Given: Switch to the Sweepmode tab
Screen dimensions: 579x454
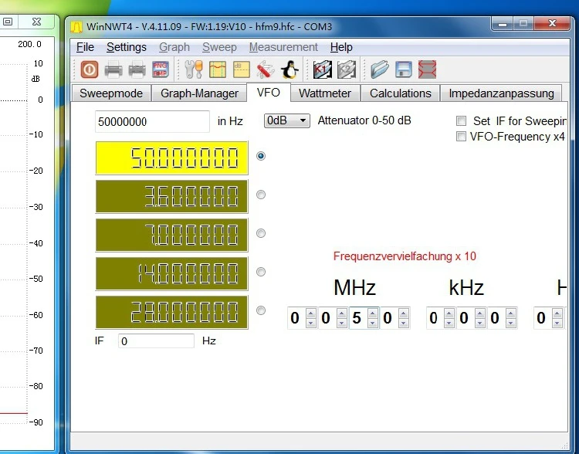Looking at the screenshot, I should 111,93.
